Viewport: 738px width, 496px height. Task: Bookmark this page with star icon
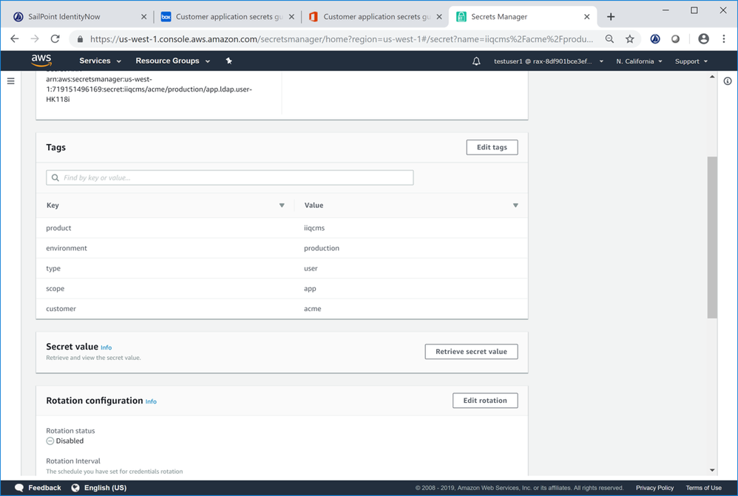[x=630, y=39]
